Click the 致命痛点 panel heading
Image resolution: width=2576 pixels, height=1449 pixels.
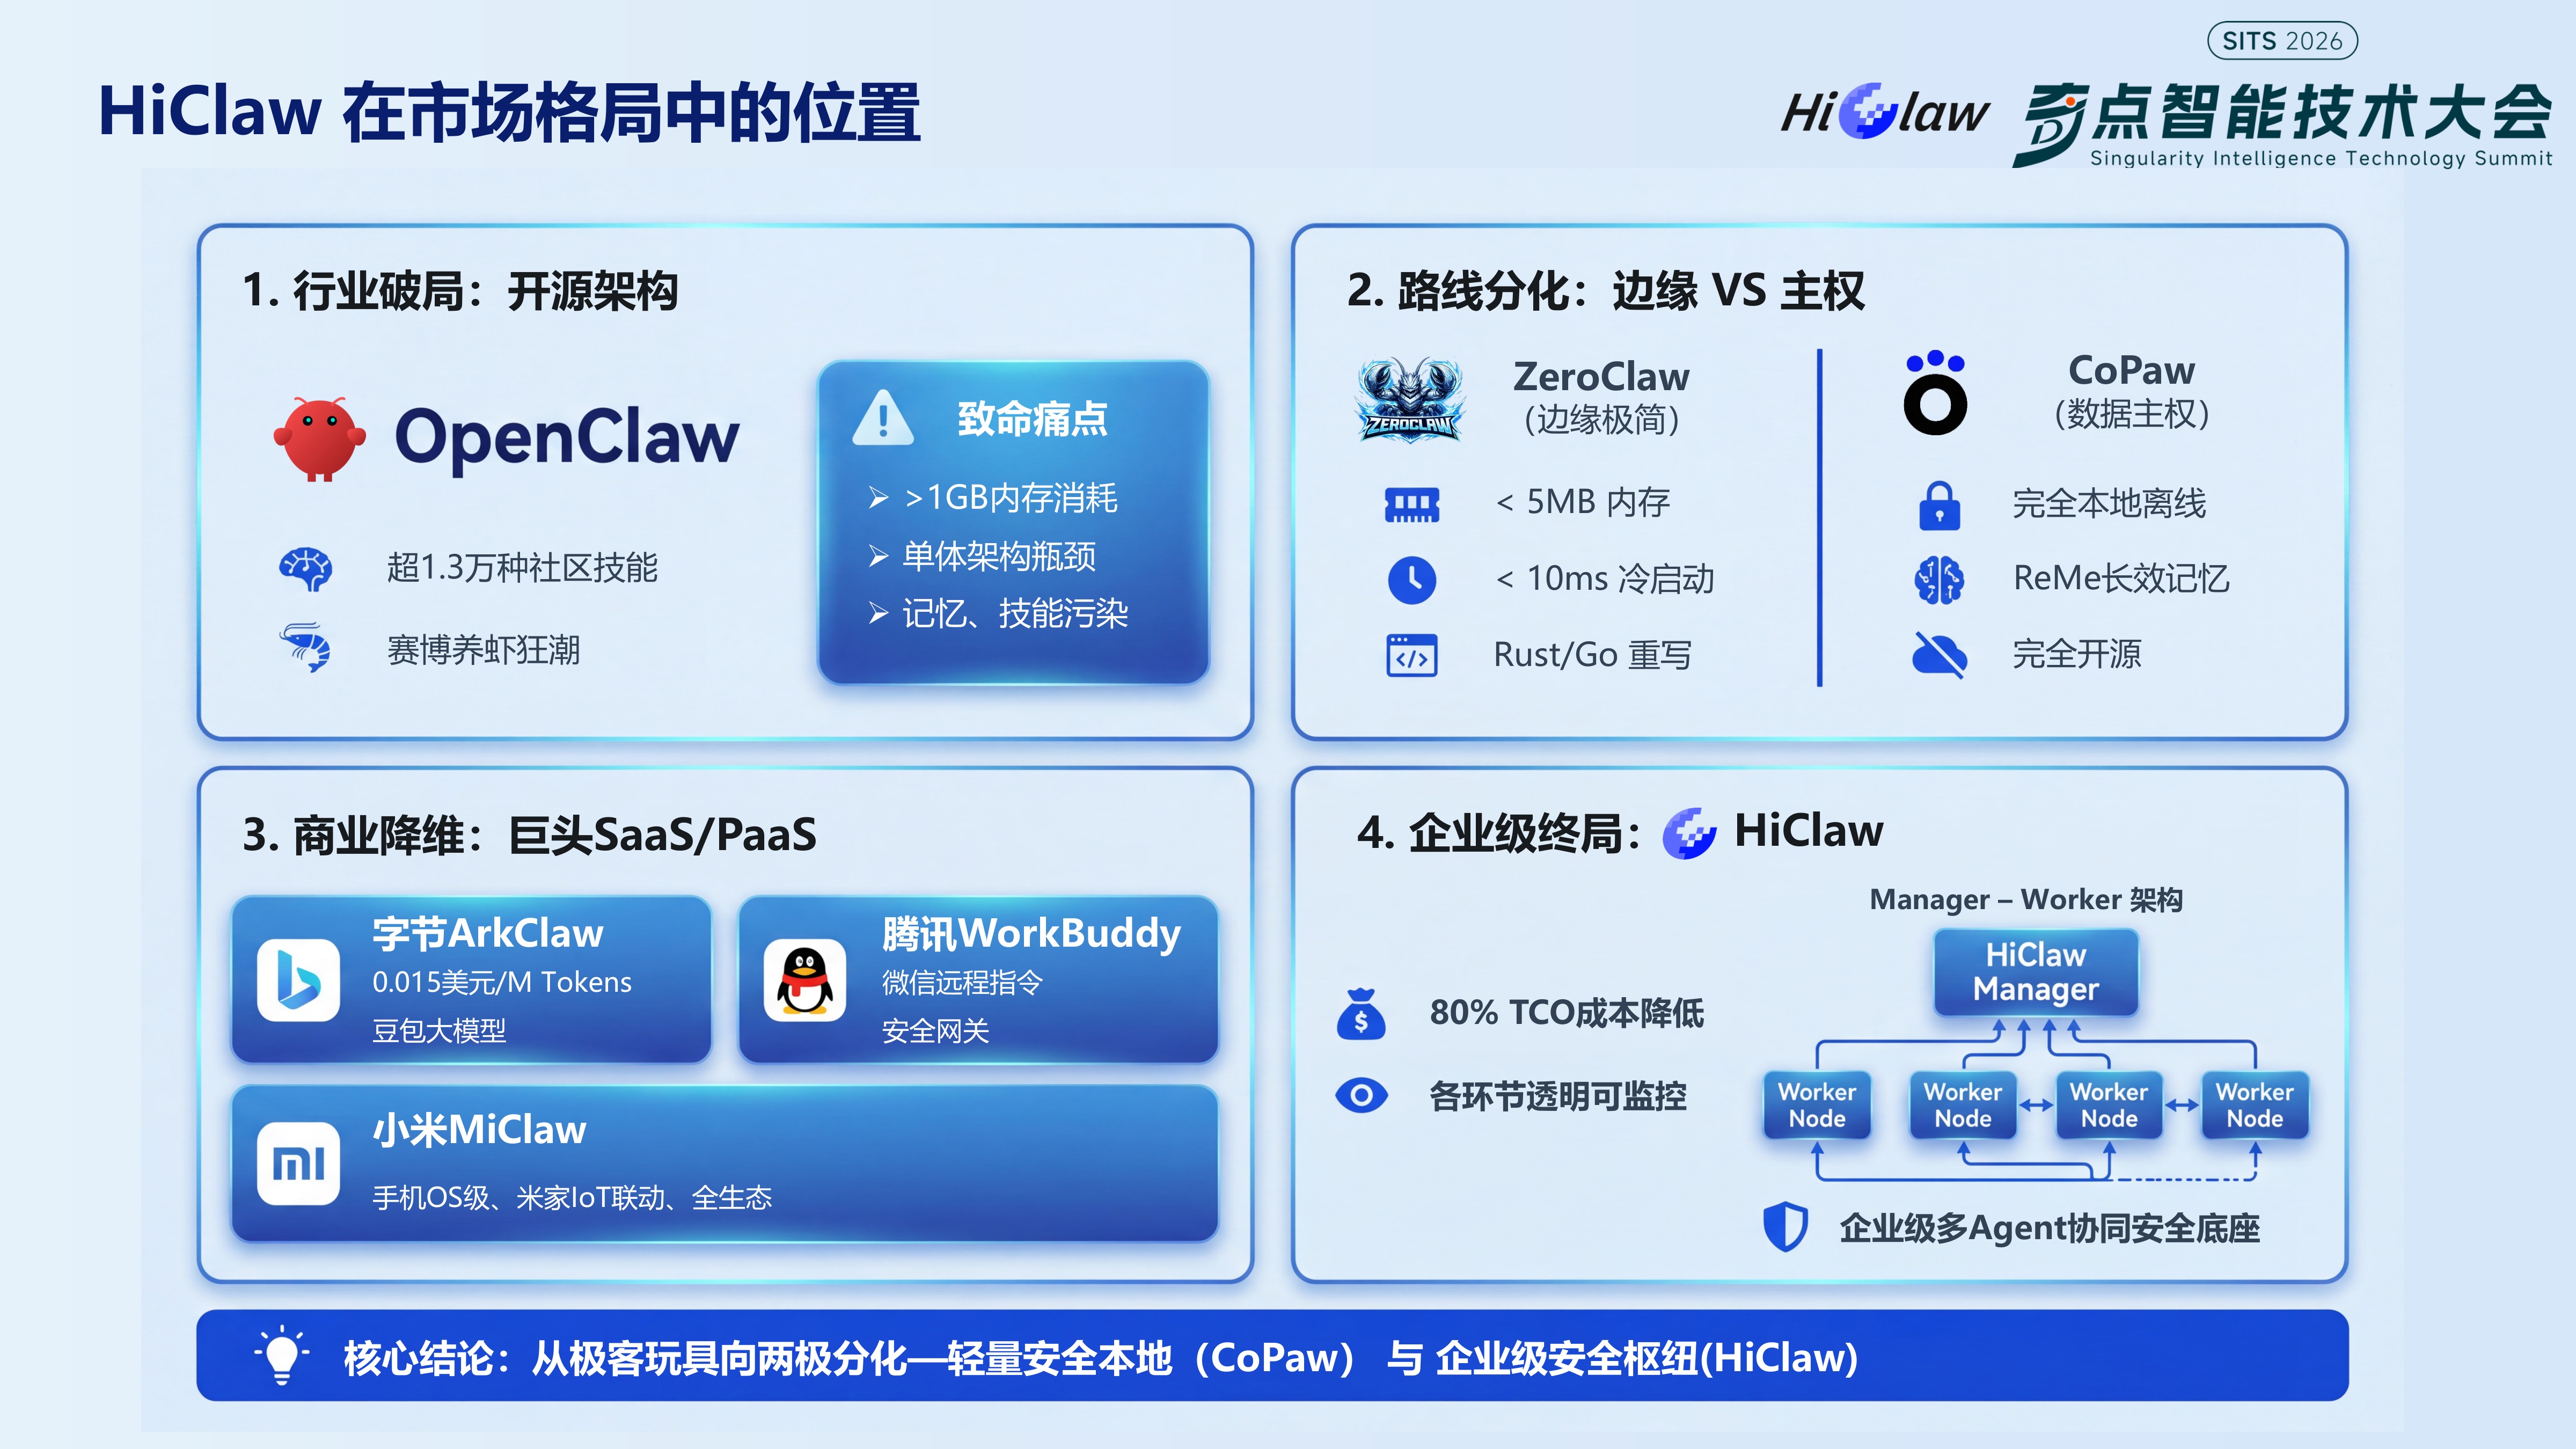pyautogui.click(x=1032, y=419)
